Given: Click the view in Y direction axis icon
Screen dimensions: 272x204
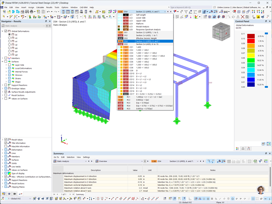Looking at the screenshot, I should pyautogui.click(x=258, y=11).
